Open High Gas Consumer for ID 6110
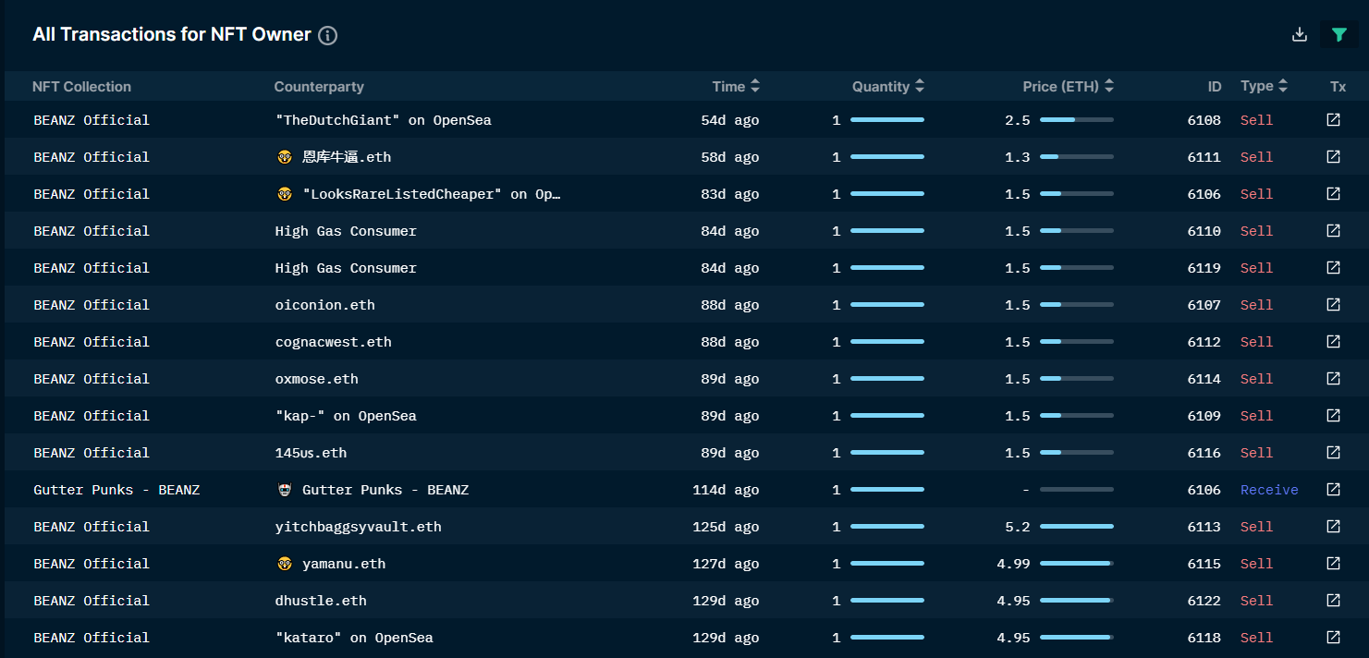 346,231
